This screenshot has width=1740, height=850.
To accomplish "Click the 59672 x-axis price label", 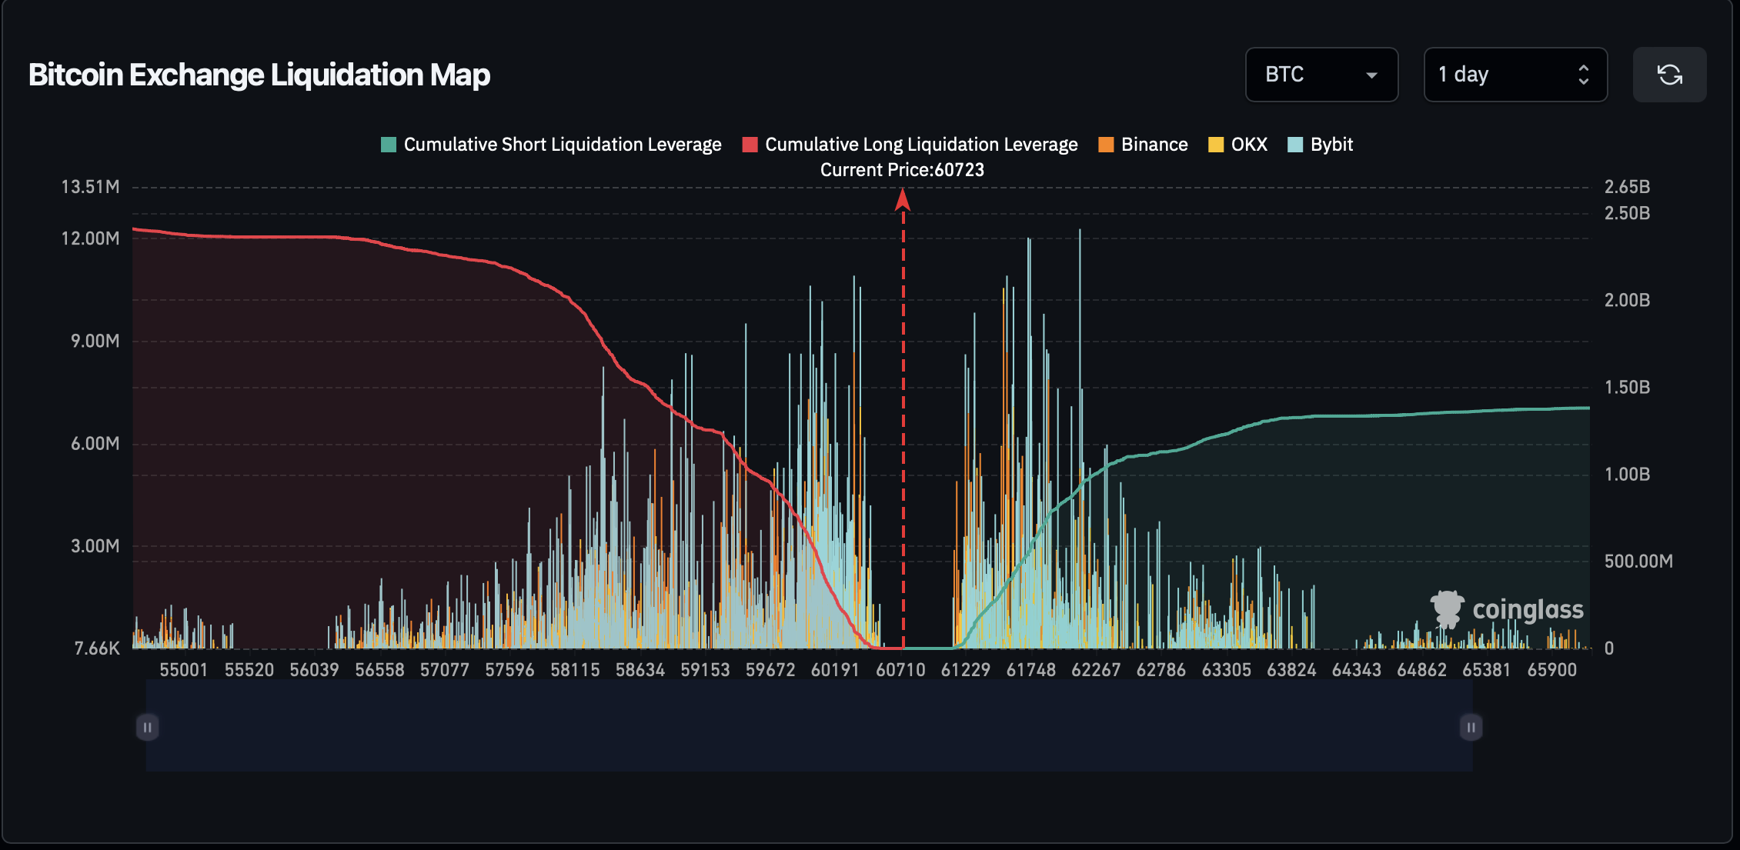I will click(770, 670).
